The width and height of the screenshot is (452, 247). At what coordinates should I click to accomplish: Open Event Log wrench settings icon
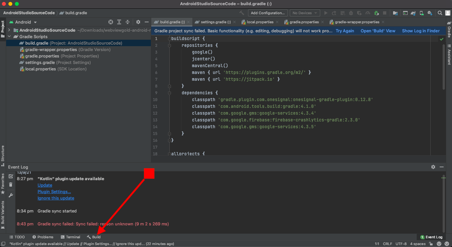(11, 195)
